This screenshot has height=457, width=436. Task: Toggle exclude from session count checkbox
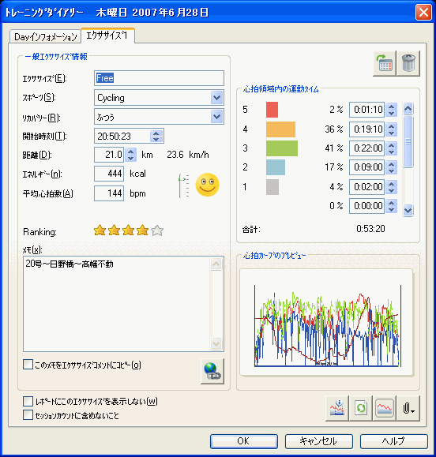[x=28, y=415]
